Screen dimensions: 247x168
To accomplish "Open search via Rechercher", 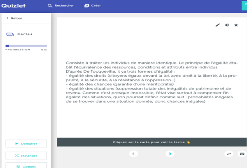I will click(61, 6).
